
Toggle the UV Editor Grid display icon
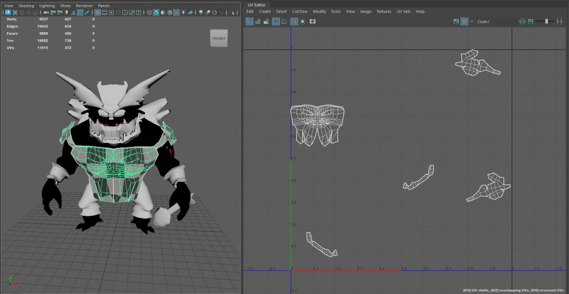295,22
